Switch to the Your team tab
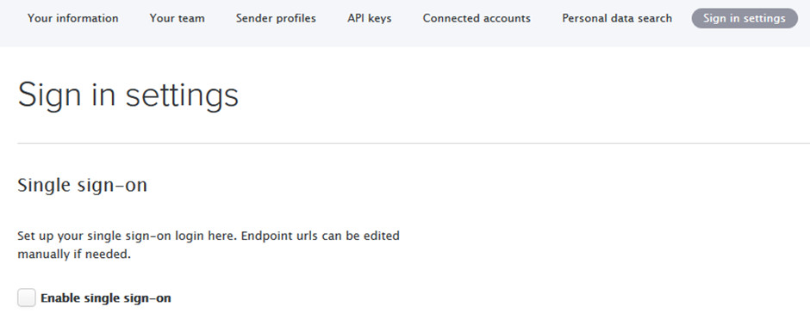The width and height of the screenshot is (810, 325). [x=178, y=19]
